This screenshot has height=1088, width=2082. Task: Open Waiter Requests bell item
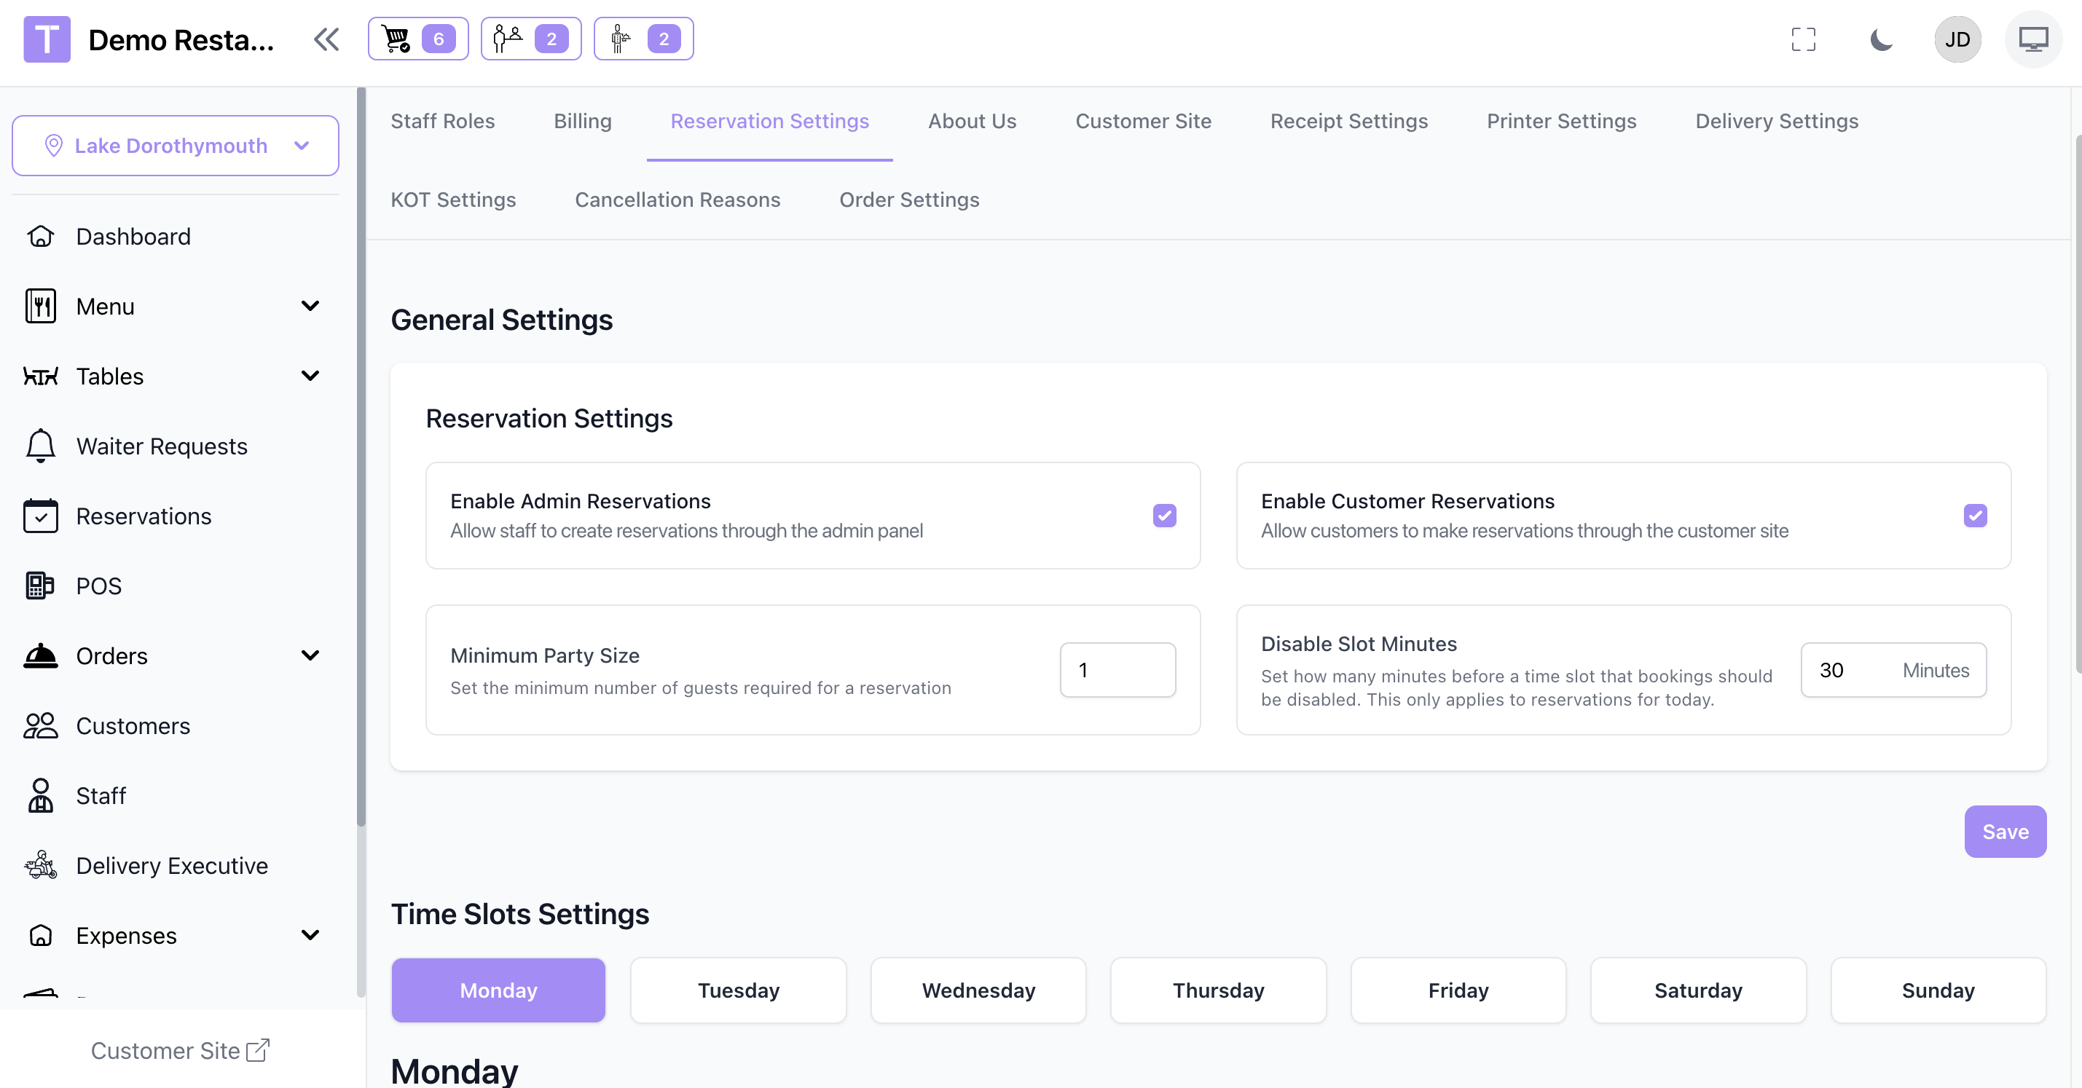coord(161,446)
